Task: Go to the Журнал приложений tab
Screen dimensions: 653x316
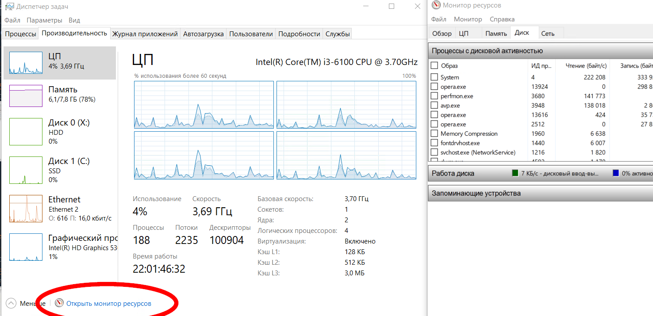Action: click(x=145, y=34)
